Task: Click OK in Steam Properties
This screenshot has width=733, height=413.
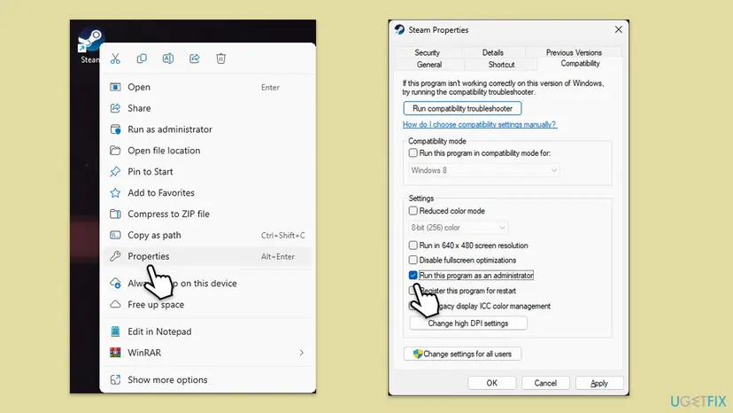Action: point(492,383)
